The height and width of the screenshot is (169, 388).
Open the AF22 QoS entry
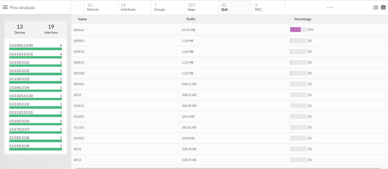(x=77, y=95)
